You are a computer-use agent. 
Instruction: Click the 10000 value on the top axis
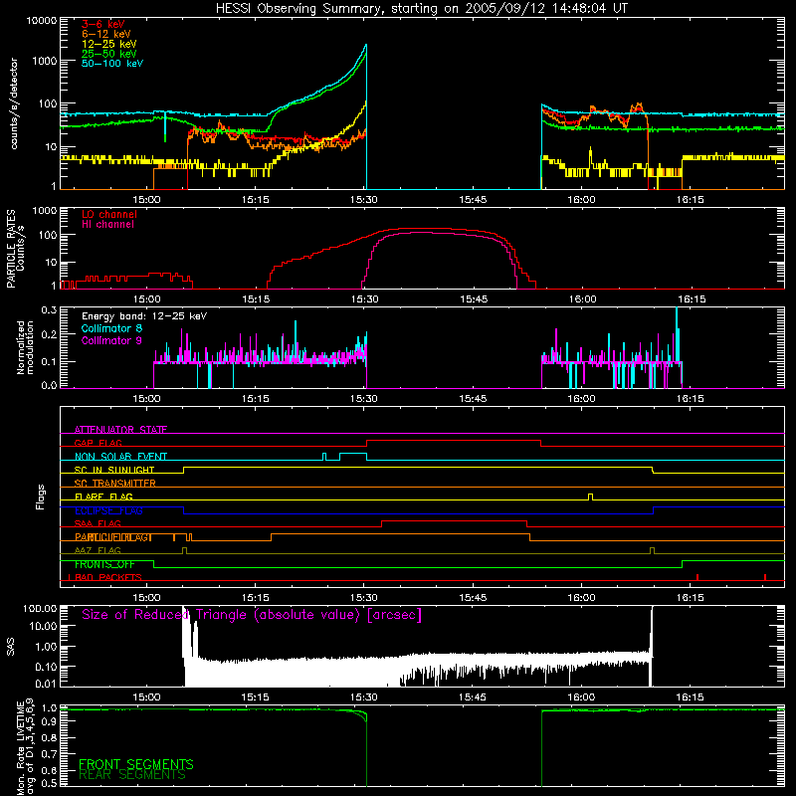[x=42, y=21]
